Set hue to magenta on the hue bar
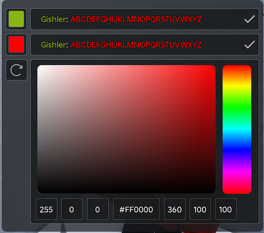Image resolution: width=264 pixels, height=233 pixels. click(x=237, y=172)
